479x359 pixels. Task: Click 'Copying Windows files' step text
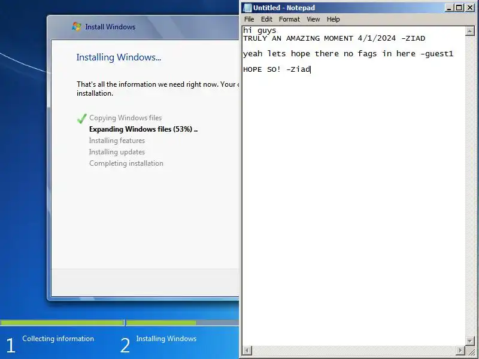(x=126, y=118)
